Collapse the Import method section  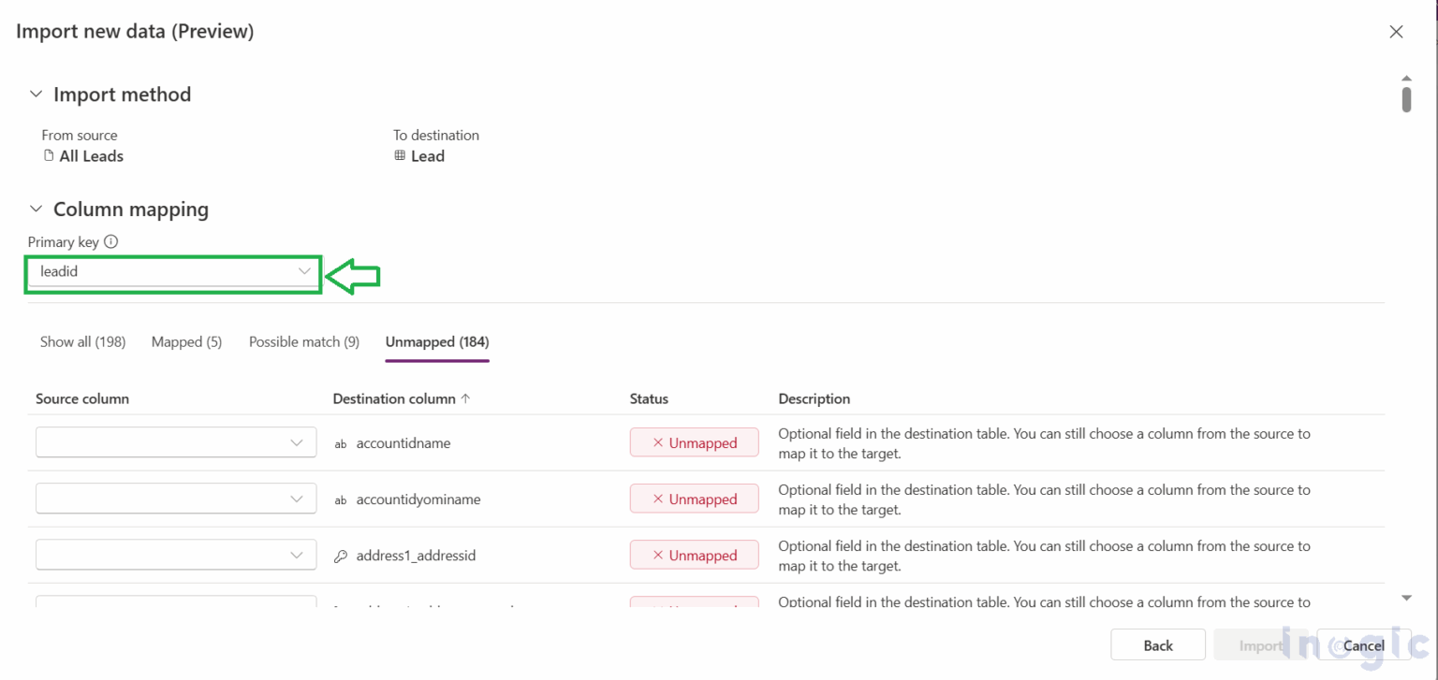click(35, 94)
